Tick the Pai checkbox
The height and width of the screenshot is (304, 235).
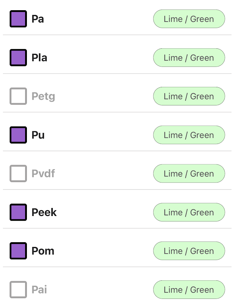pyautogui.click(x=18, y=289)
